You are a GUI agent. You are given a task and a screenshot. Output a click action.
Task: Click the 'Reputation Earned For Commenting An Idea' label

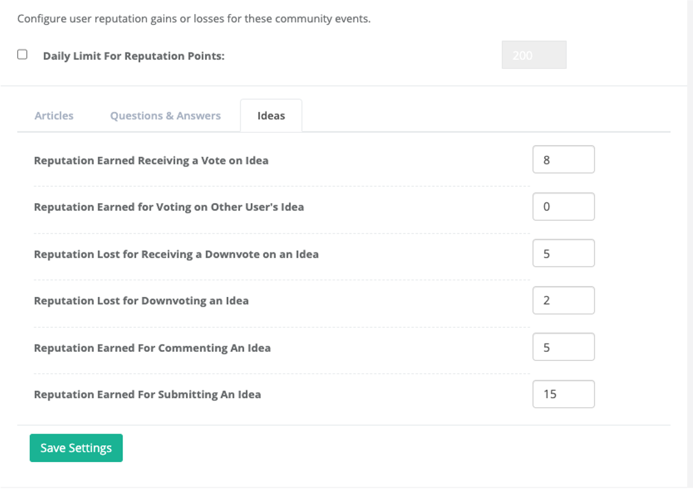(152, 348)
